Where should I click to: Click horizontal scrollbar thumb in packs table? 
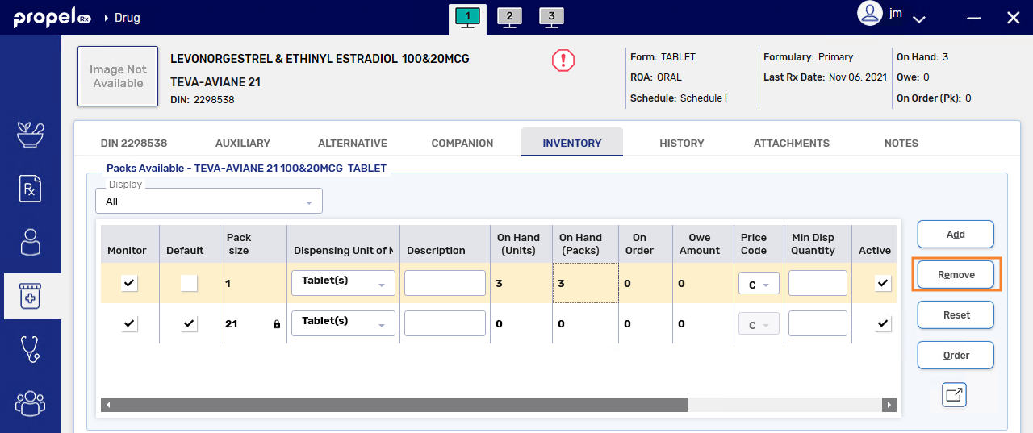click(399, 405)
